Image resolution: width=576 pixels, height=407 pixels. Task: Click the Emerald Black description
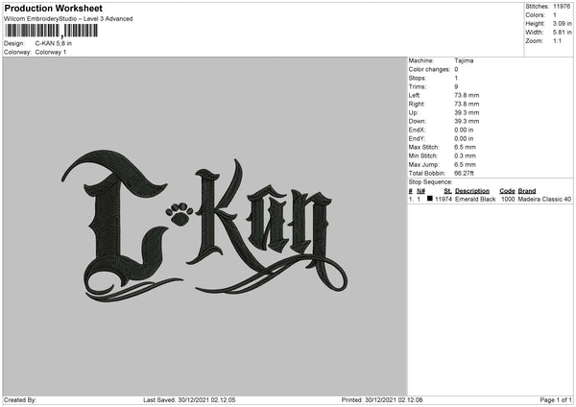click(475, 199)
